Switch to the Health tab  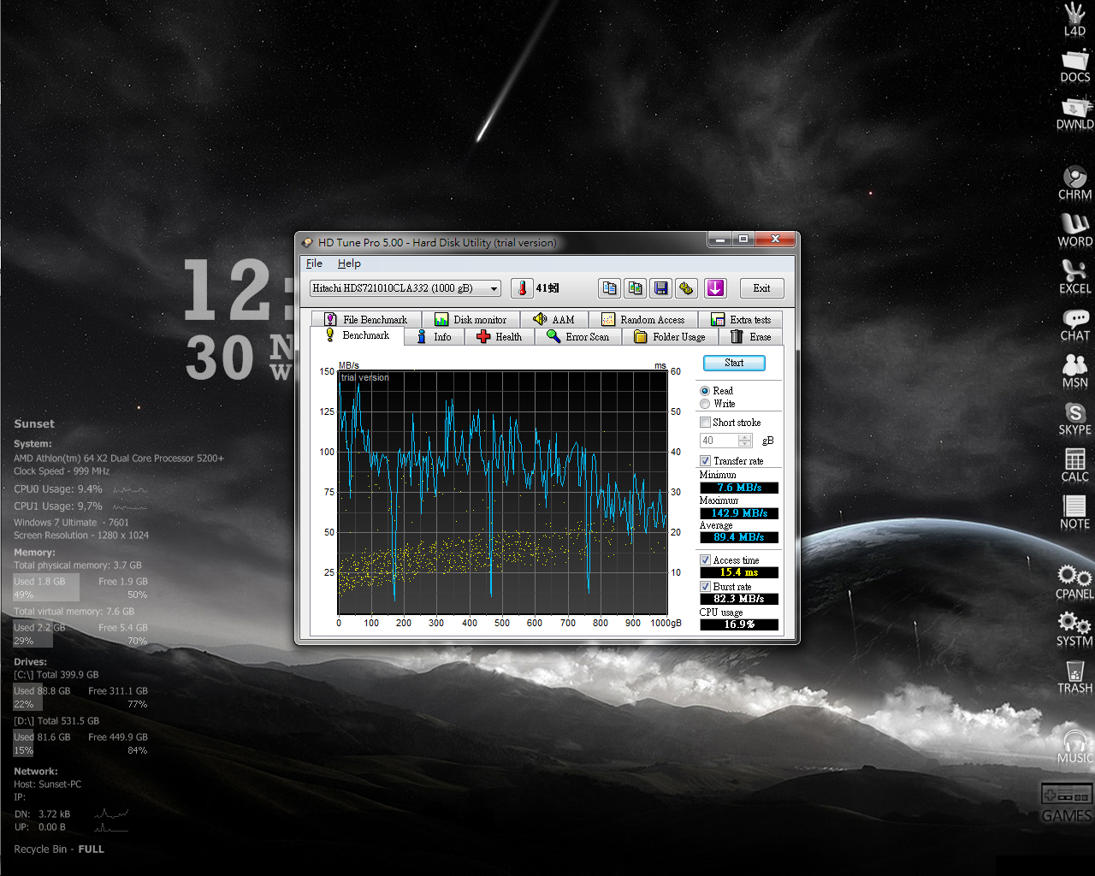click(500, 337)
